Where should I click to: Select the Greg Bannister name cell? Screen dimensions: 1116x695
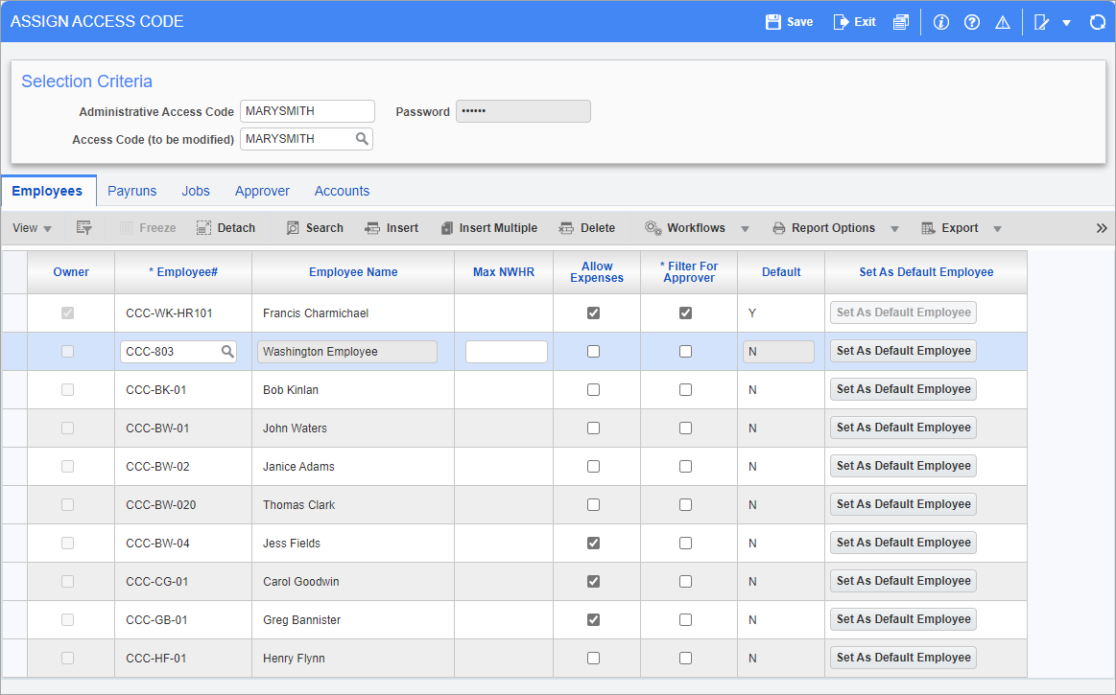[x=353, y=620]
